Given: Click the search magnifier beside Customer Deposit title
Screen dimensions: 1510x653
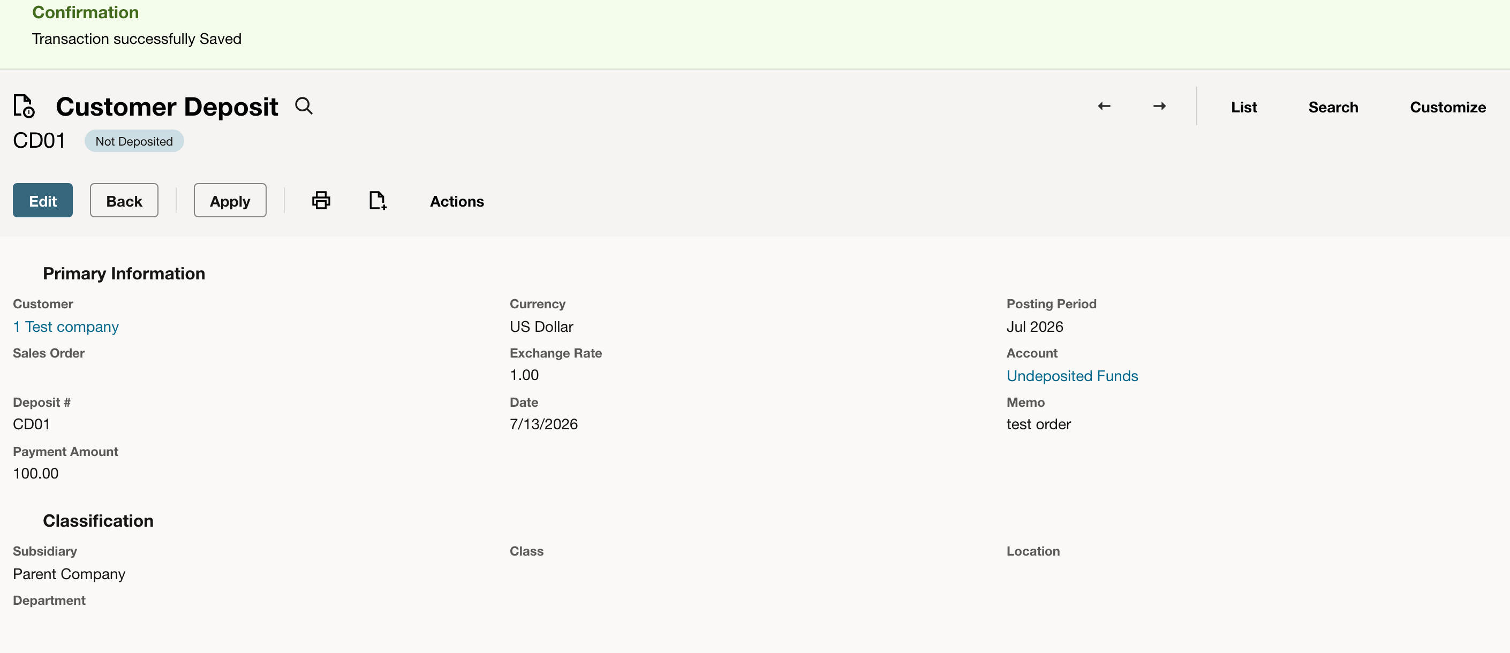Looking at the screenshot, I should [x=304, y=106].
